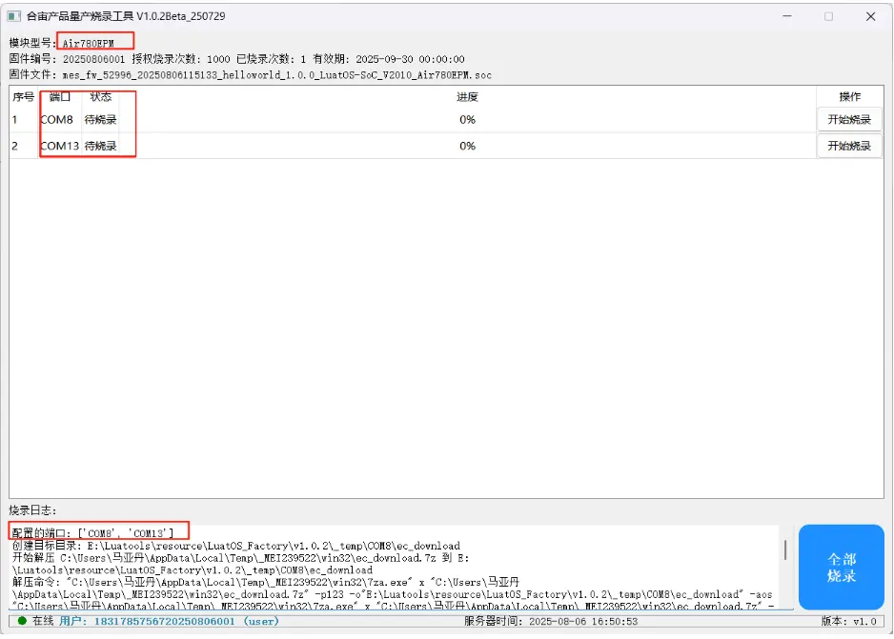The width and height of the screenshot is (894, 639).
Task: Click the 状态 column header
Action: [100, 97]
